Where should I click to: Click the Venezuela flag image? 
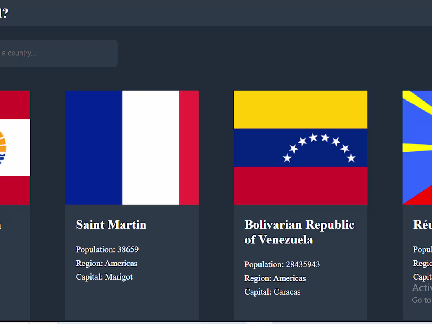tap(300, 147)
